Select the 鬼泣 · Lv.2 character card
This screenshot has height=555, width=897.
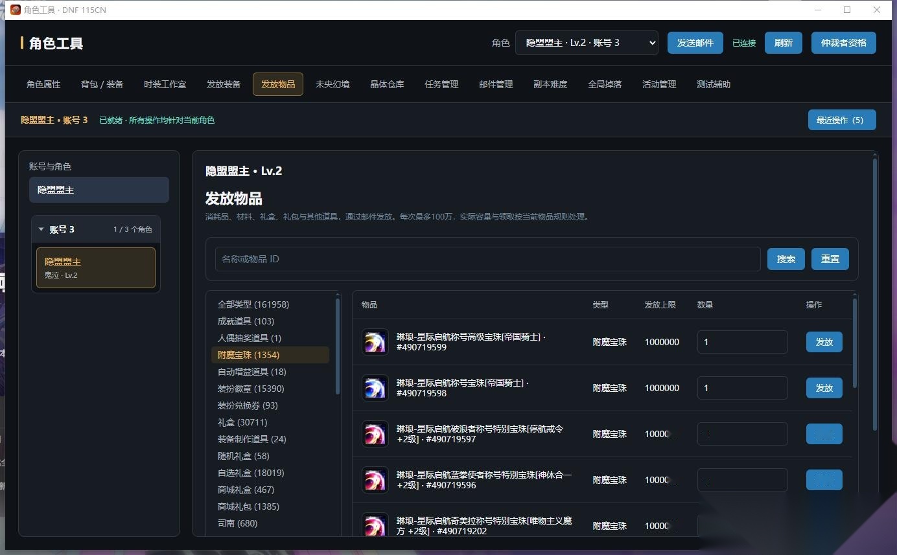(x=96, y=267)
